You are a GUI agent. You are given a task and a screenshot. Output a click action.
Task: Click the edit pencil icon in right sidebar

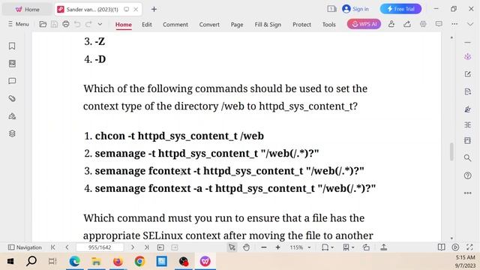coord(467,74)
